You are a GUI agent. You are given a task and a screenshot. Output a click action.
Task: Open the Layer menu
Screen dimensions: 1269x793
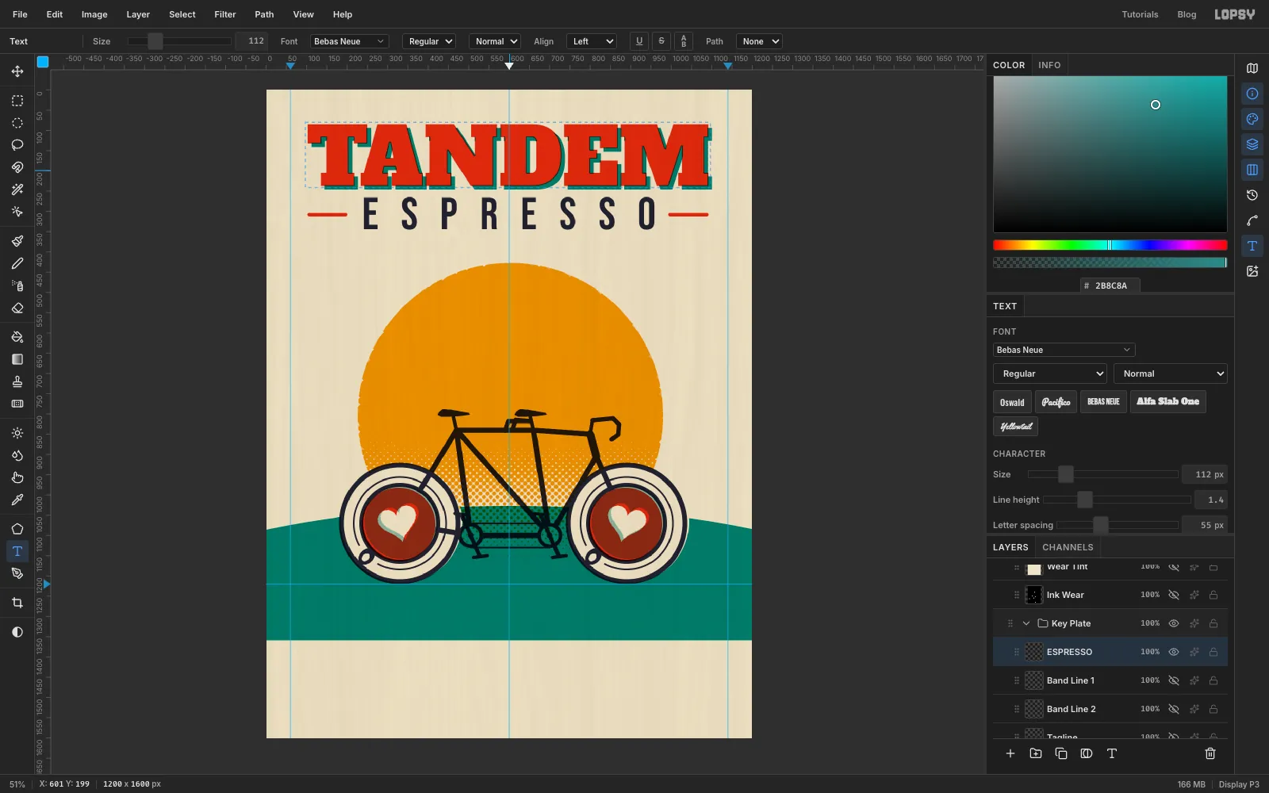tap(138, 14)
